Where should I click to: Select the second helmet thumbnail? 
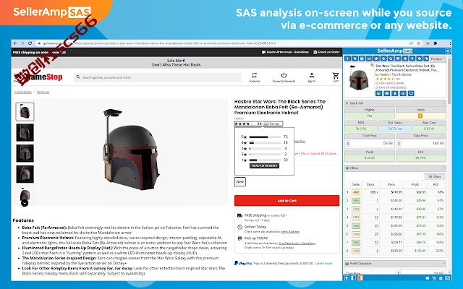click(25, 132)
